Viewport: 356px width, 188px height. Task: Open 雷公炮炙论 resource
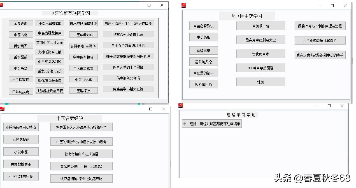pos(204,62)
